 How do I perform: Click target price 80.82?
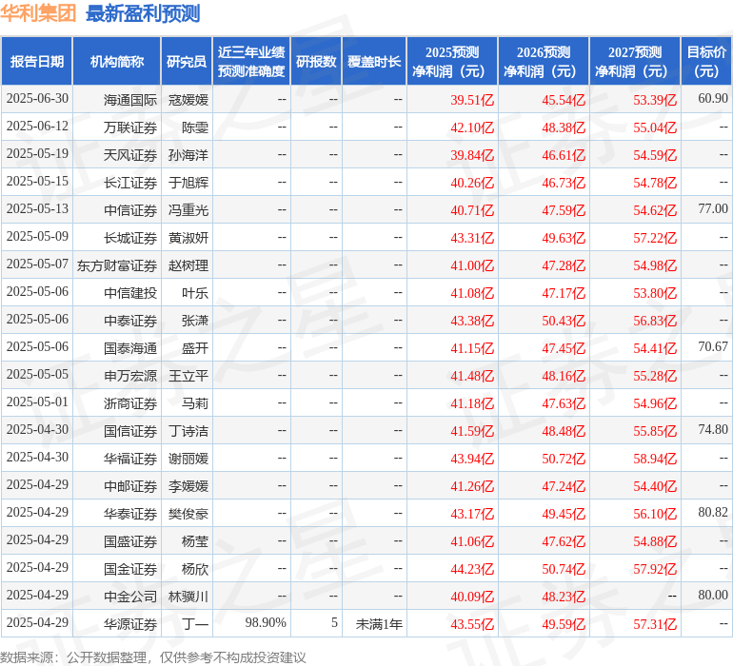(713, 512)
